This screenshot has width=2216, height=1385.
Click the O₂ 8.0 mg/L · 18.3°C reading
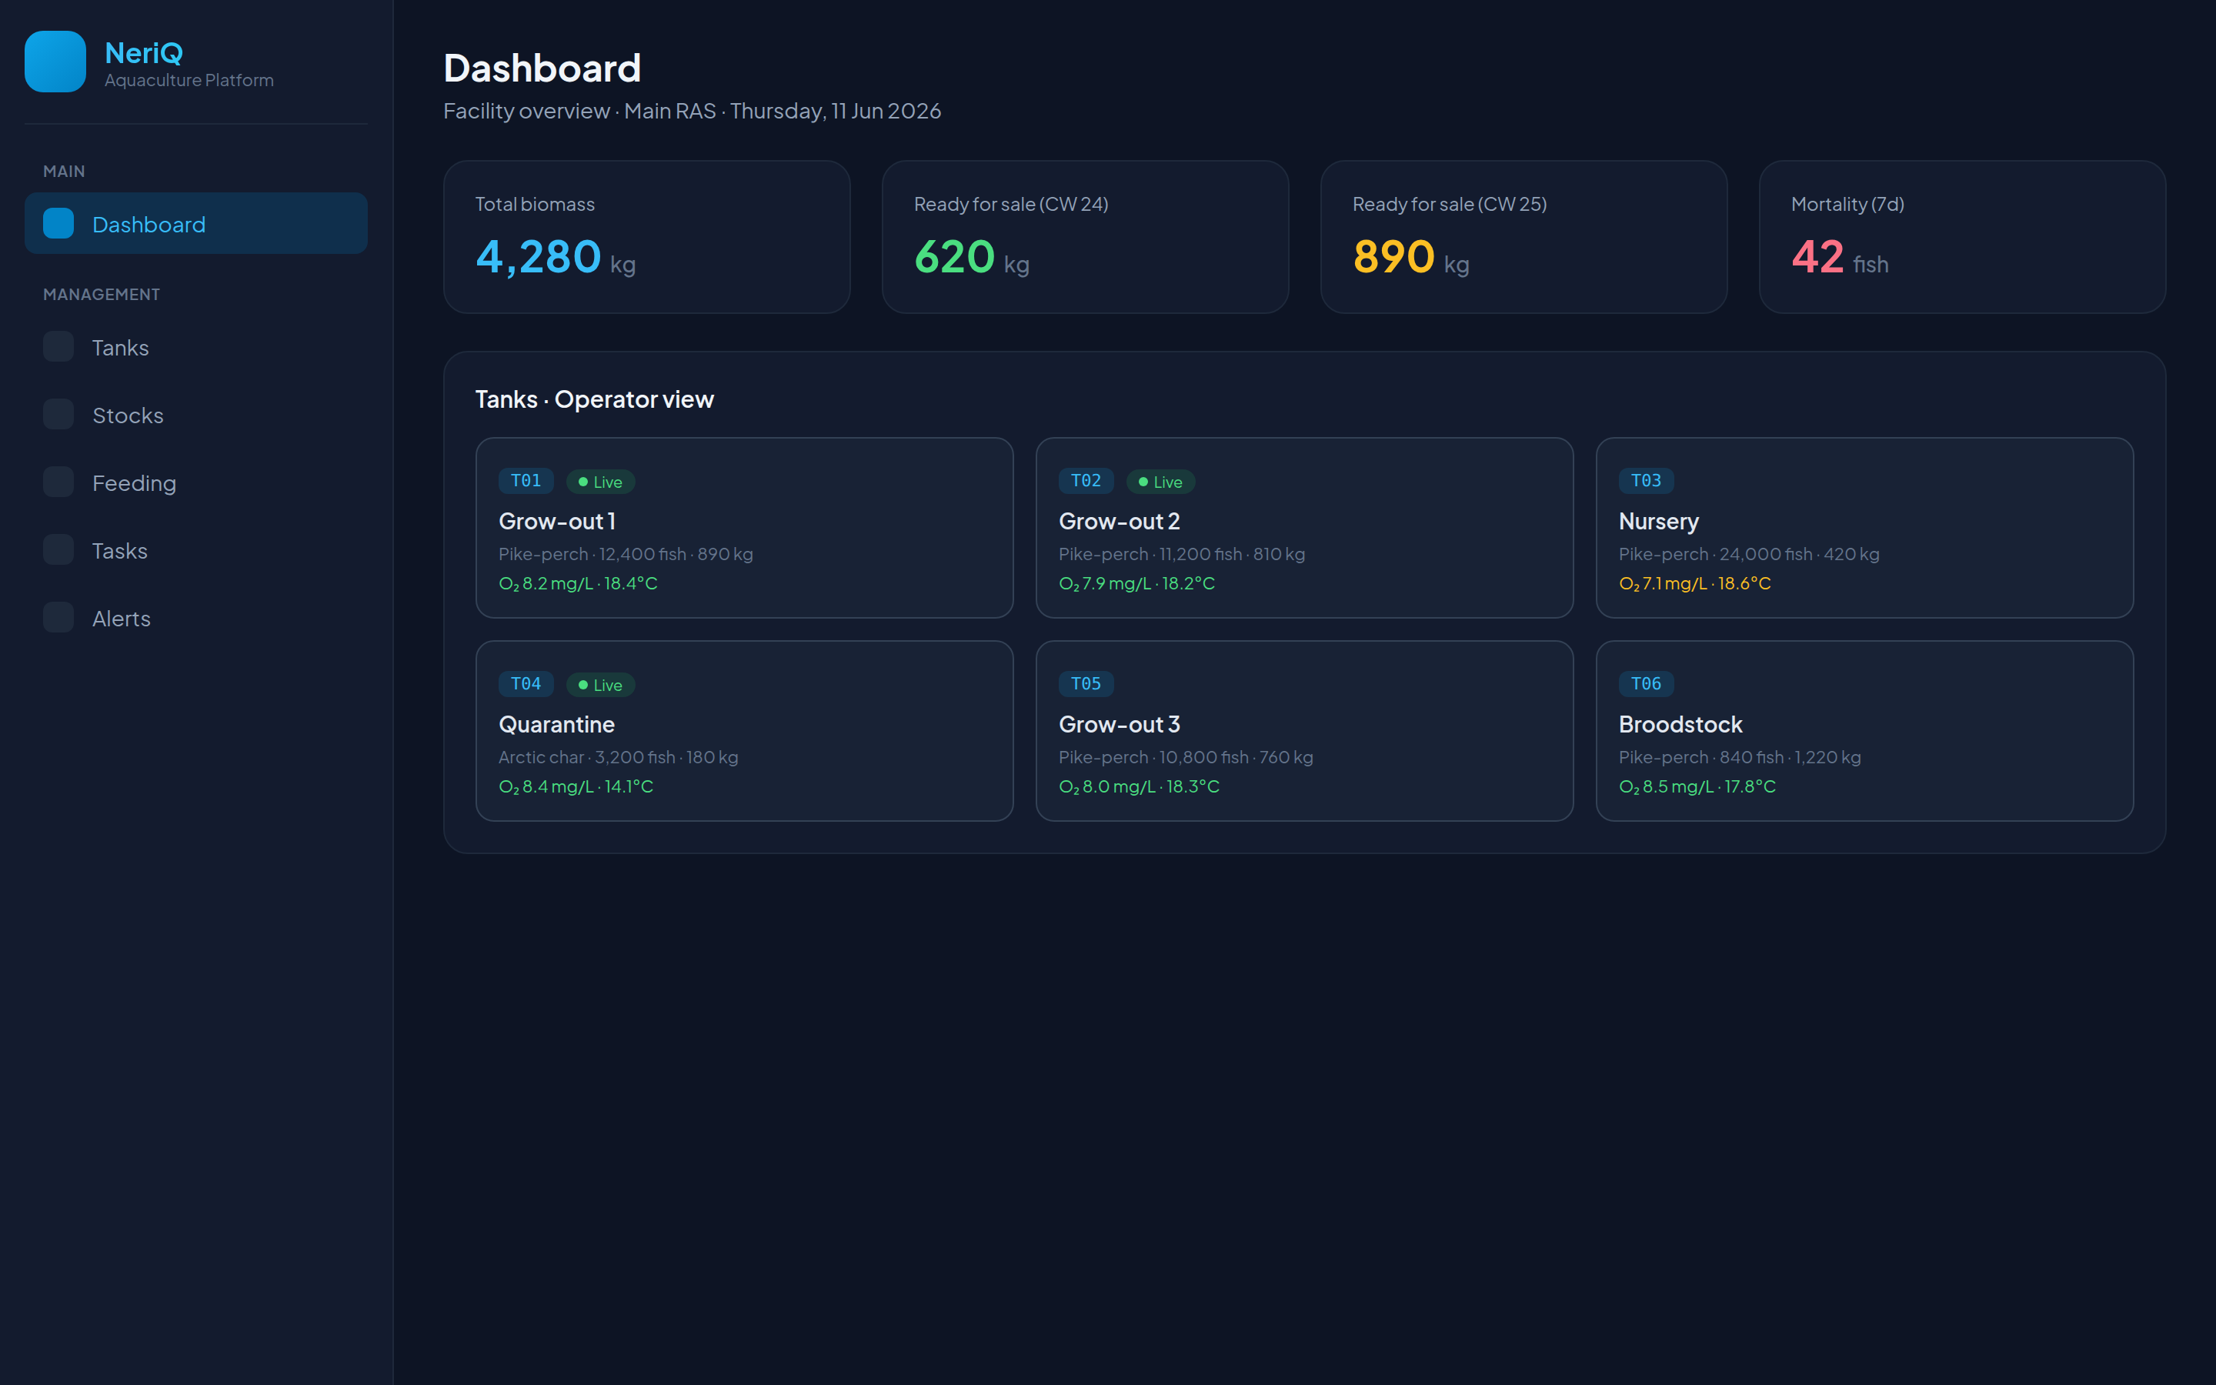click(x=1139, y=787)
